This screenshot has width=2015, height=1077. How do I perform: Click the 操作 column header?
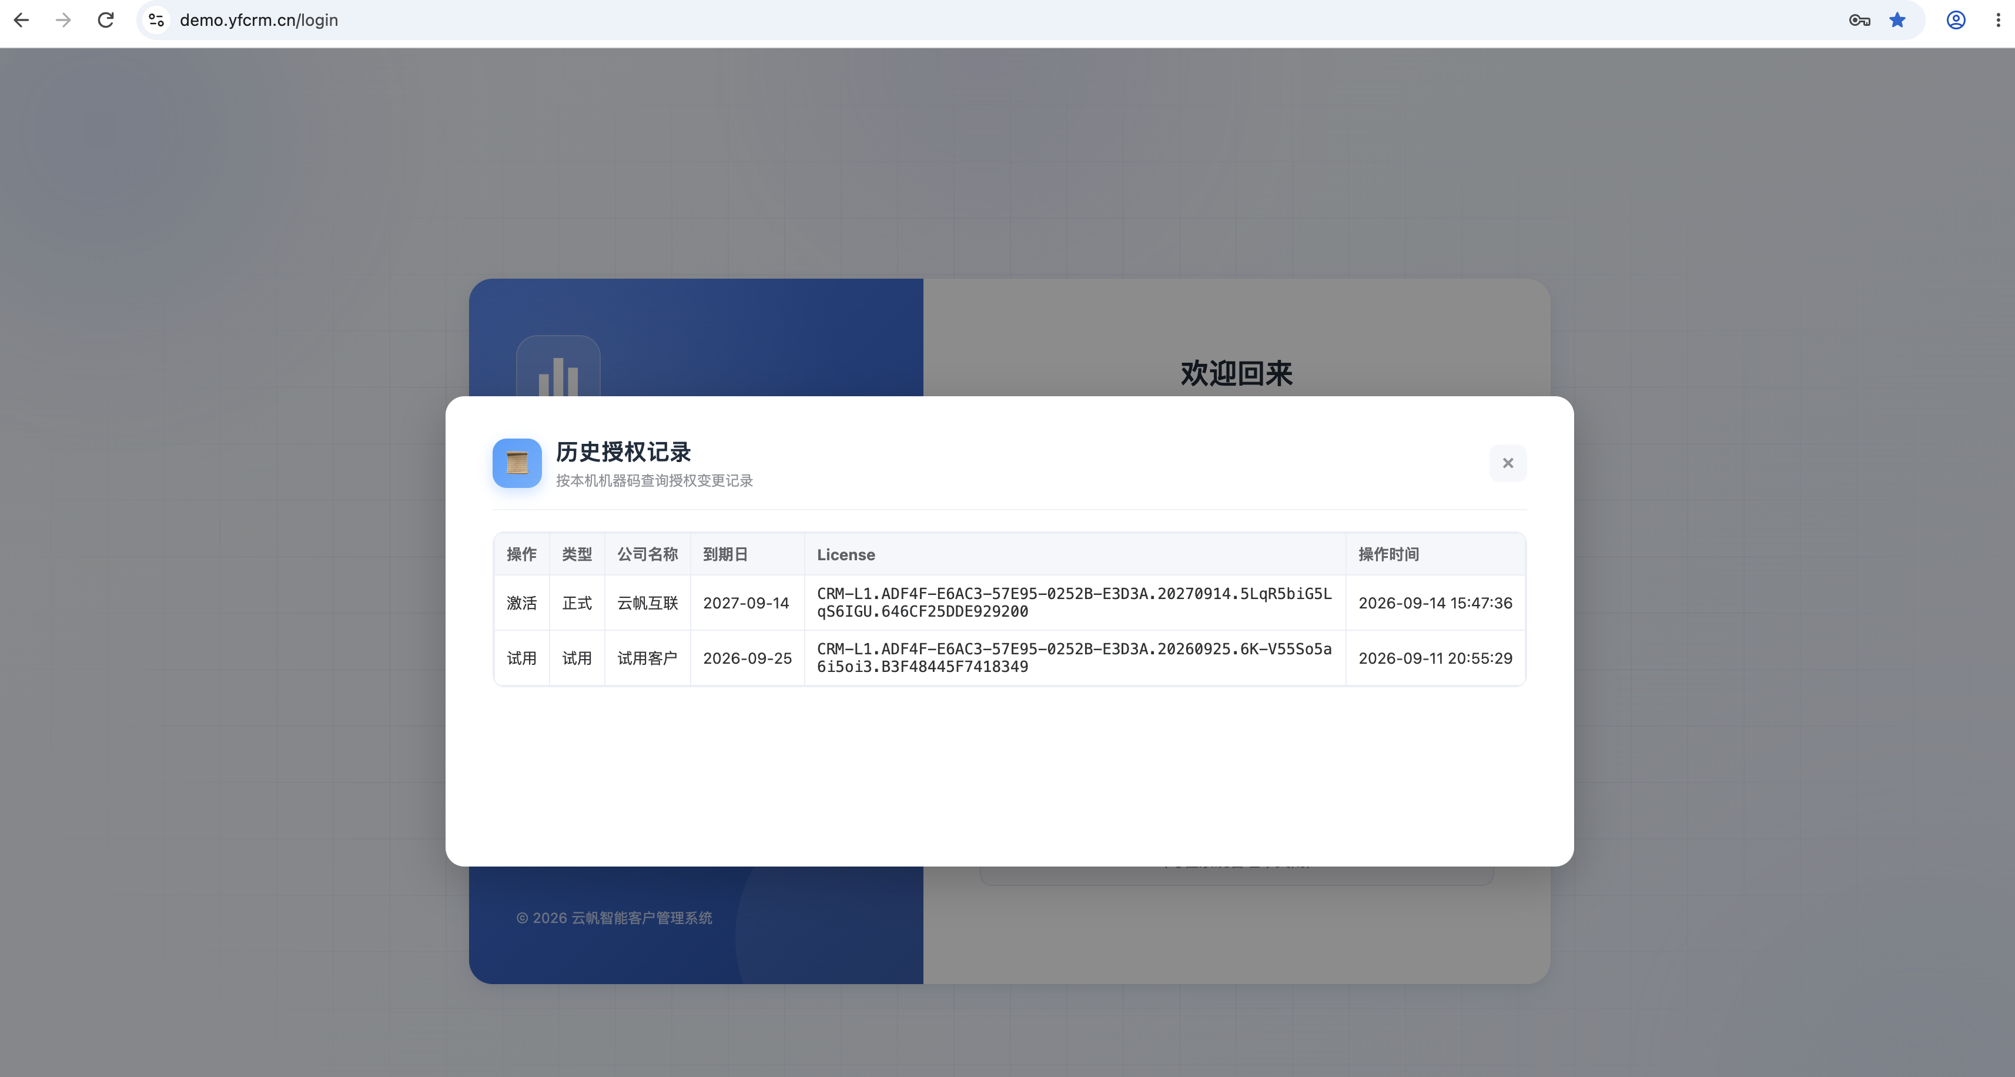(x=522, y=554)
